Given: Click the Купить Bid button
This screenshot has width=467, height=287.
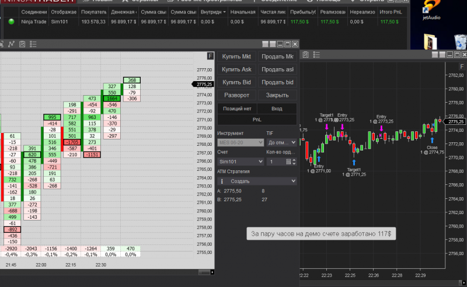Looking at the screenshot, I should (x=236, y=82).
